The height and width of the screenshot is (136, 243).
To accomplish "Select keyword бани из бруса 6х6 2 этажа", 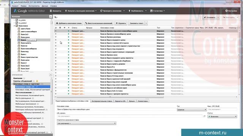I will (x=111, y=91).
